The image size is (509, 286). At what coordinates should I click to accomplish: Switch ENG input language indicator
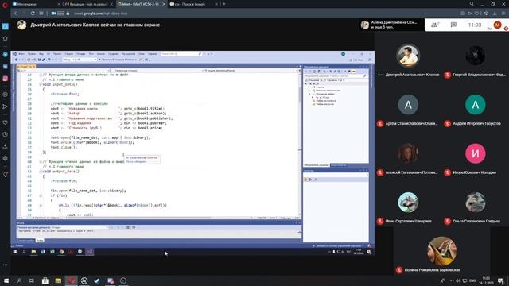[x=472, y=280]
